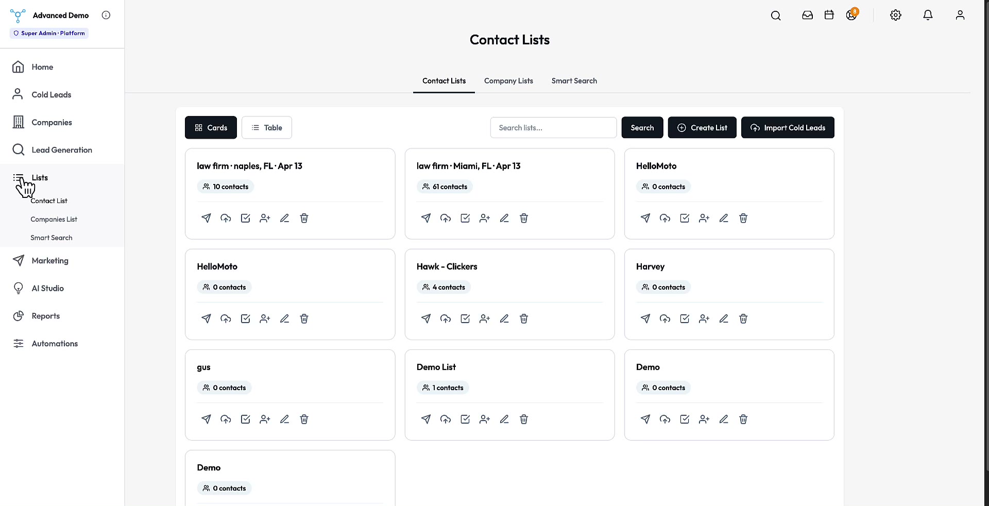This screenshot has height=506, width=989.
Task: Select the Contact Lists tab
Action: pyautogui.click(x=444, y=81)
